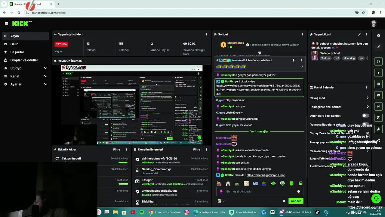The width and height of the screenshot is (385, 217).
Task: Open Denetim Eylemleri three-dot menu
Action: coord(206,149)
